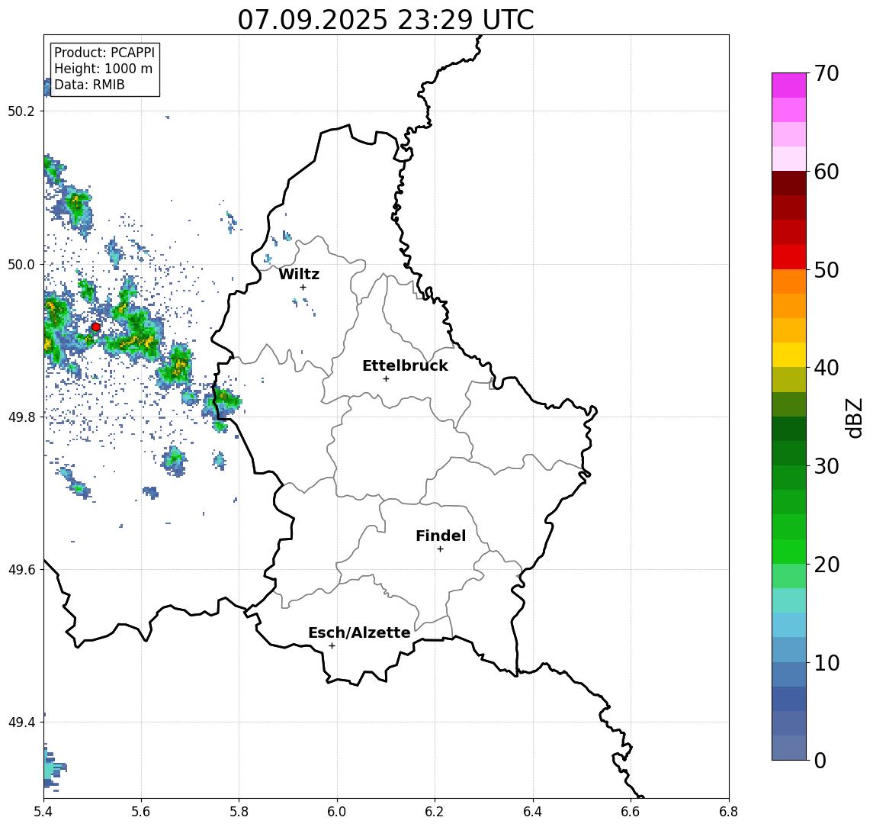
Task: Click the title 07.09.2025 23:29 UTC
Action: click(386, 20)
